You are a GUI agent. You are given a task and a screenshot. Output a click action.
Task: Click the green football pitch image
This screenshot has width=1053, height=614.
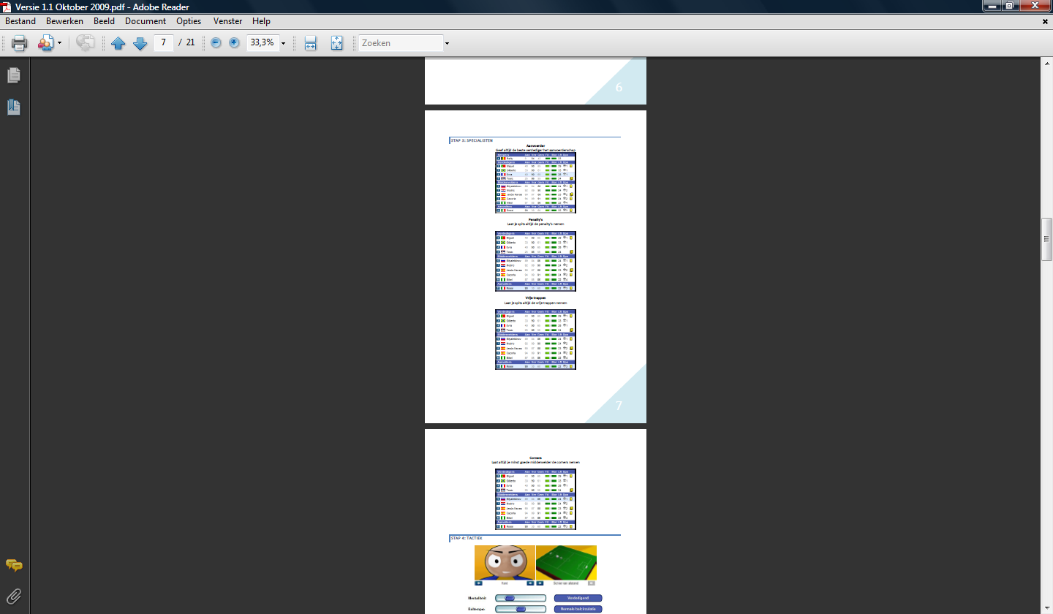[566, 563]
